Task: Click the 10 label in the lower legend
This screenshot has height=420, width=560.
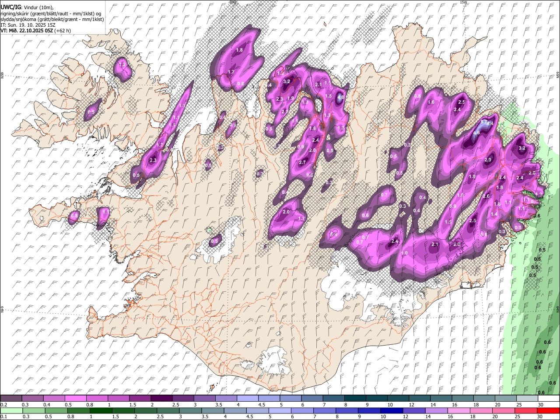Action: pyautogui.click(x=383, y=417)
